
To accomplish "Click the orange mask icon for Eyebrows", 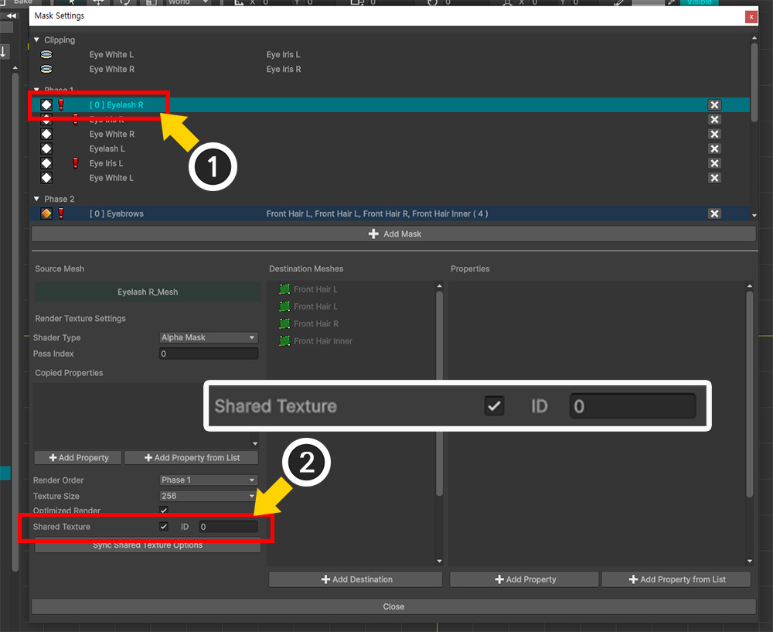I will (x=46, y=214).
